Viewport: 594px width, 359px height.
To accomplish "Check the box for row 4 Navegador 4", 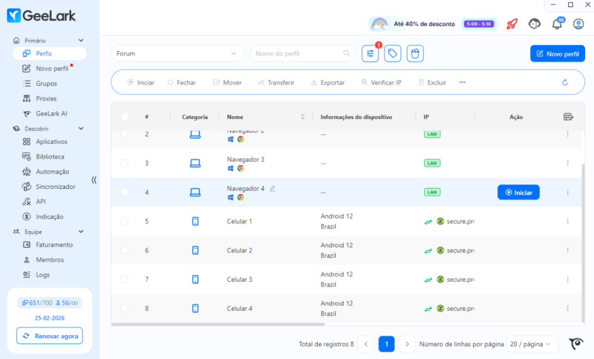I will [x=124, y=192].
